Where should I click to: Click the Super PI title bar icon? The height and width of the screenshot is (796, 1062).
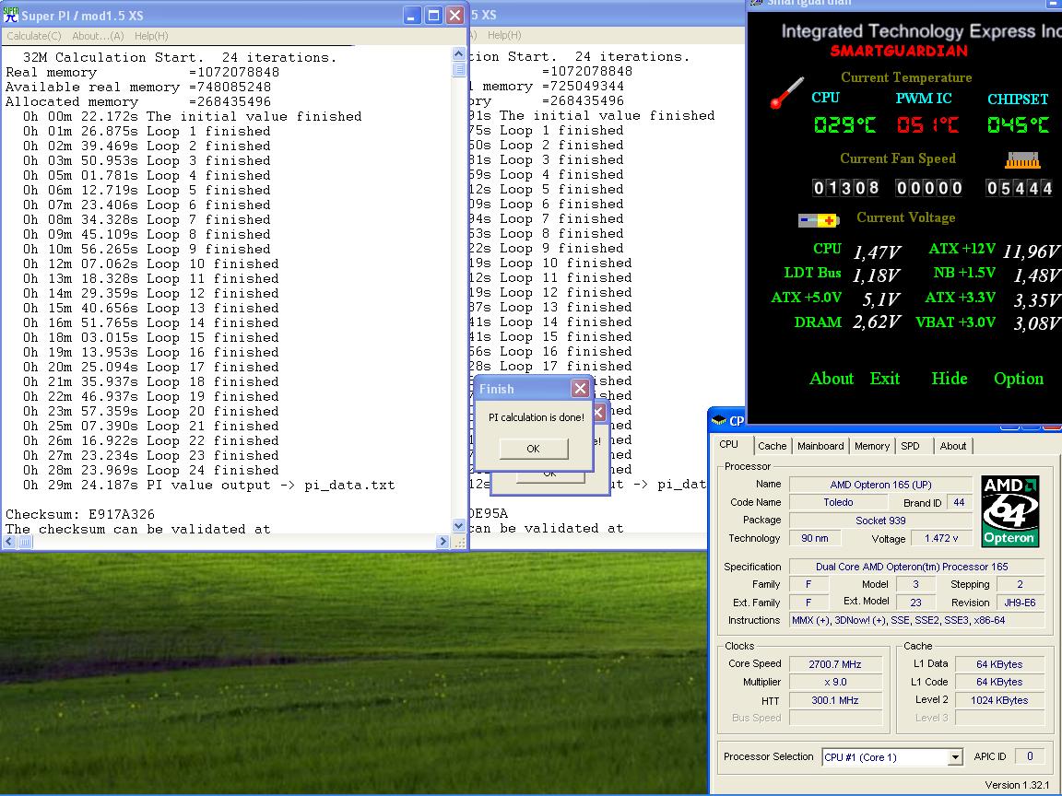[11, 15]
